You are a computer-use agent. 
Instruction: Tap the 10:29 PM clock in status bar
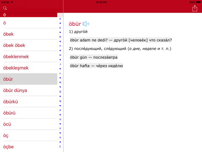point(101,2)
